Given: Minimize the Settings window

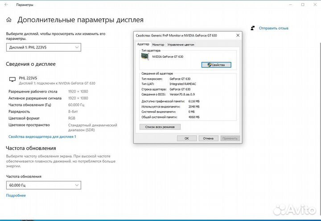Looking at the screenshot, I should click(x=290, y=4).
